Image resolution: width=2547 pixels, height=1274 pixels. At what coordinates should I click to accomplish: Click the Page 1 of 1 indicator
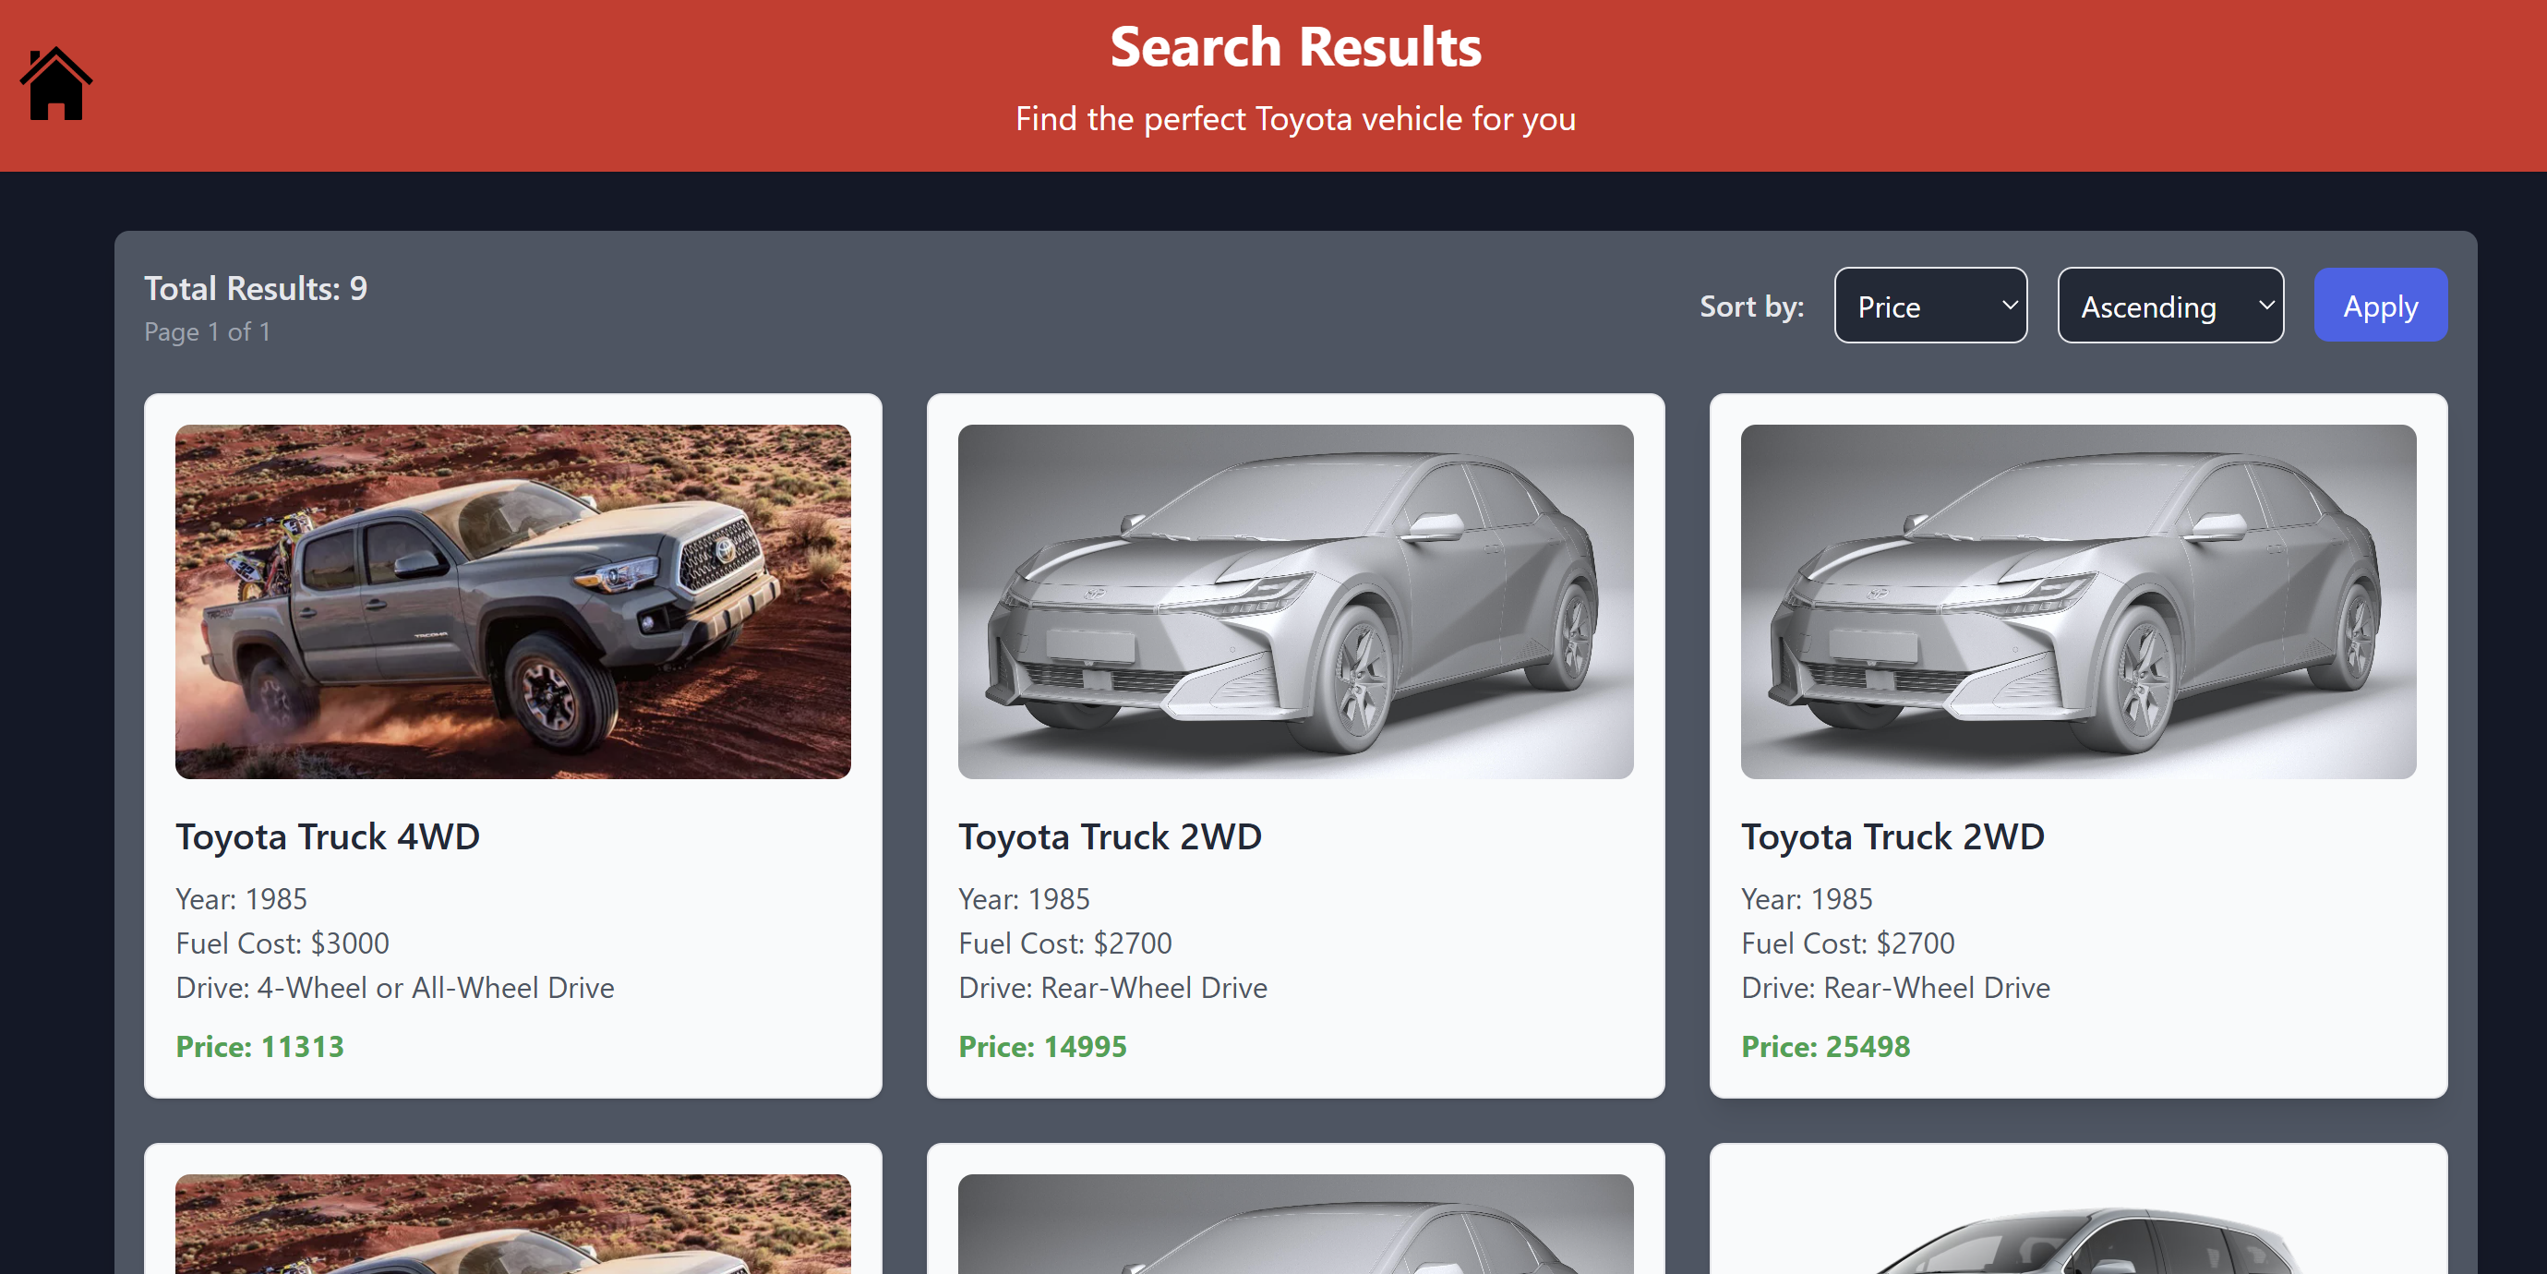pos(207,332)
